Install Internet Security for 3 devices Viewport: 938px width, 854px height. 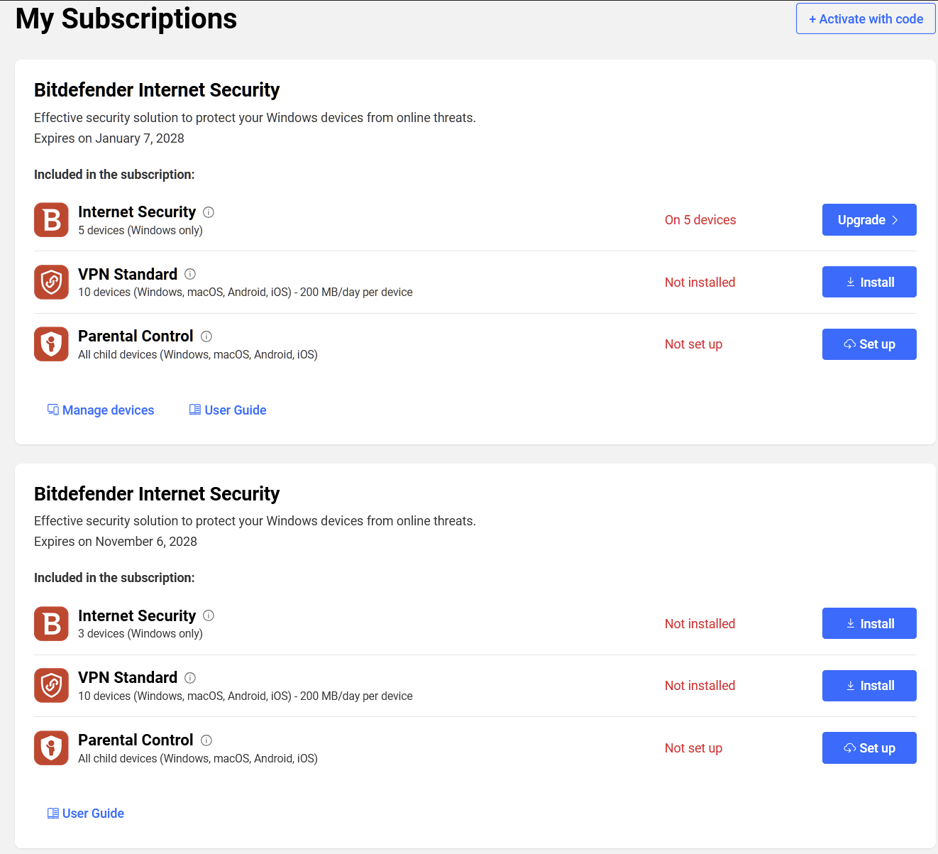869,623
